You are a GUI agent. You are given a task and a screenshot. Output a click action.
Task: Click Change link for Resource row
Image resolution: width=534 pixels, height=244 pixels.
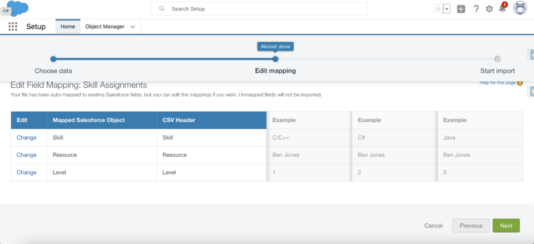(x=27, y=155)
